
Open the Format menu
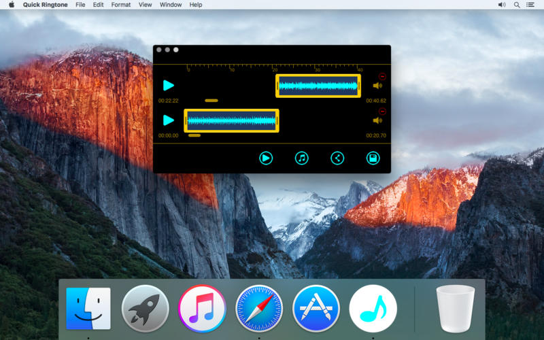coord(121,5)
